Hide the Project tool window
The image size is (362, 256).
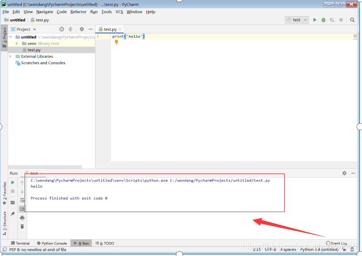(x=90, y=29)
